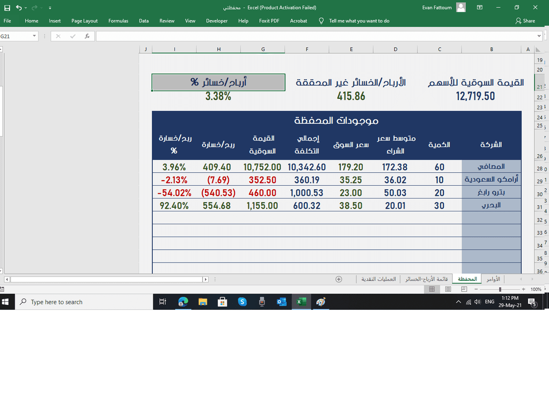Open the Foxit PDF ribbon tab

click(269, 21)
